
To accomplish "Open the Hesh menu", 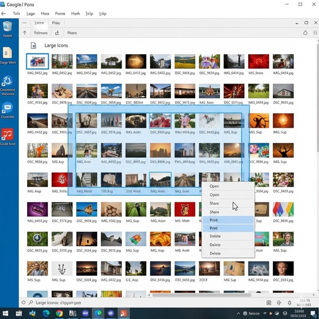I will pos(75,14).
